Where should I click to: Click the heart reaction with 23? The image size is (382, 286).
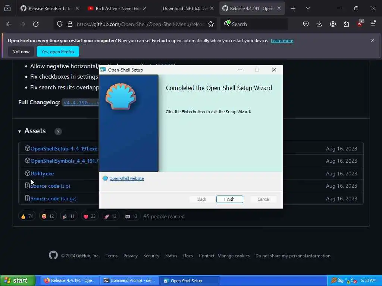(90, 216)
